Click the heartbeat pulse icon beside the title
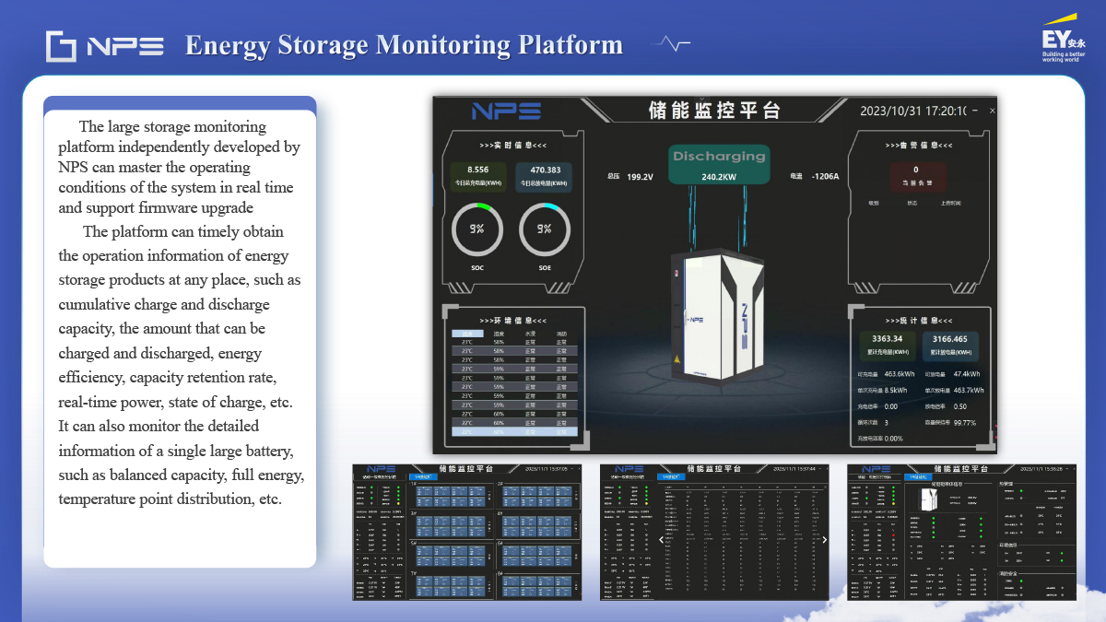The width and height of the screenshot is (1106, 622). pyautogui.click(x=671, y=43)
